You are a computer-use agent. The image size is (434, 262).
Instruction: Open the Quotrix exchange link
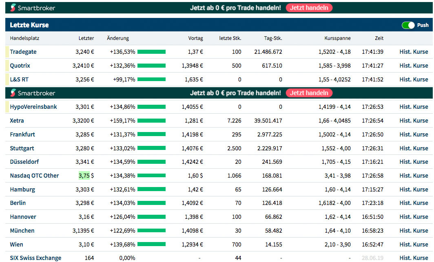[20, 66]
